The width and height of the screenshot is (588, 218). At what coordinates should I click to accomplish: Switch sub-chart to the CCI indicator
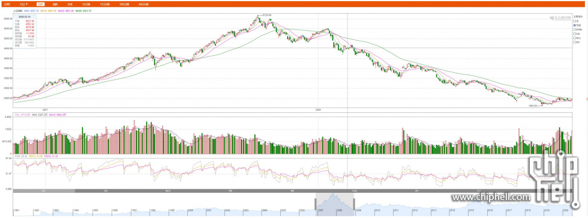[x=479, y=190]
